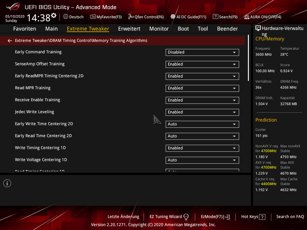The height and width of the screenshot is (230, 307).
Task: Open MyFavorite(F3) menu
Action: tap(106, 17)
